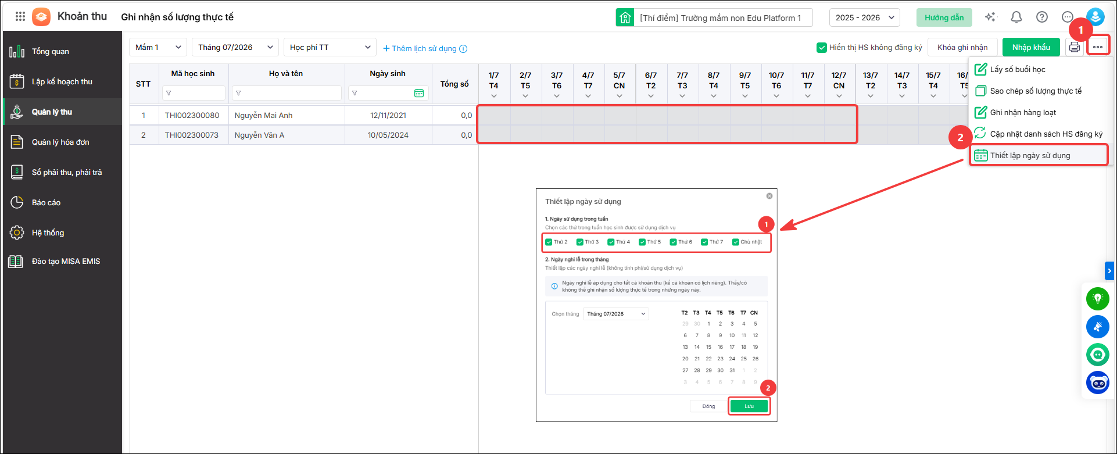Viewport: 1117px width, 454px height.
Task: Click the green lightbulb floating icon
Action: [x=1098, y=299]
